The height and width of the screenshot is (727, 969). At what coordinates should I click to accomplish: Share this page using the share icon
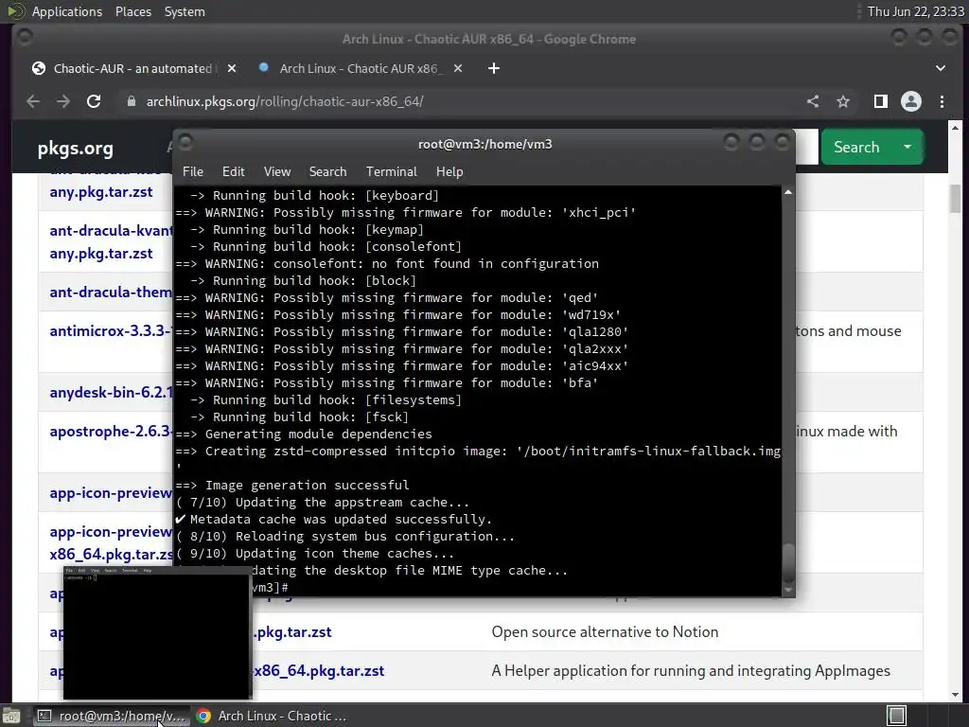(813, 101)
